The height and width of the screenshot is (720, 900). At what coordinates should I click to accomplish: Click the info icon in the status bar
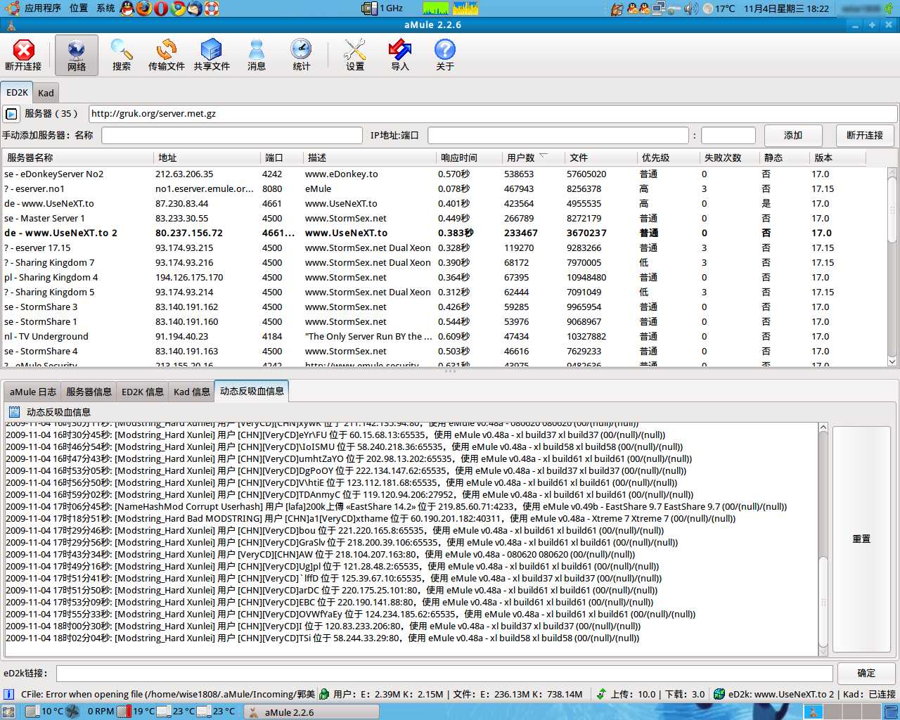tap(9, 694)
